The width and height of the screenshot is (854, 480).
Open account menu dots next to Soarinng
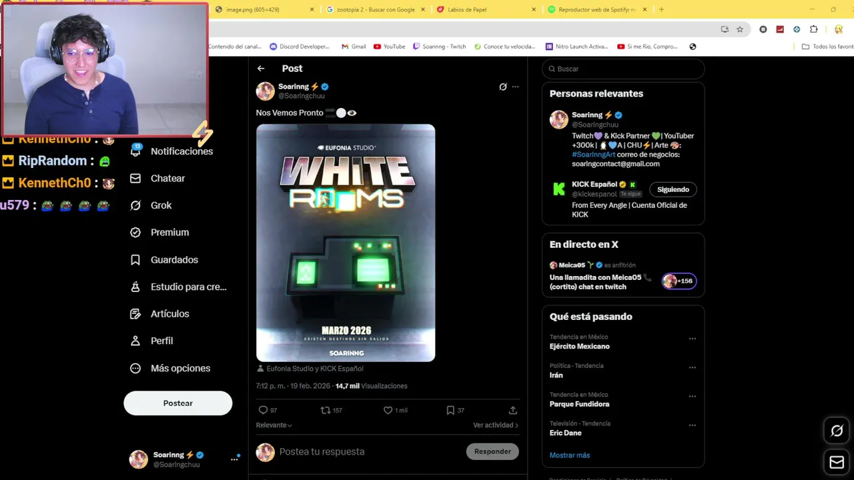pyautogui.click(x=234, y=459)
